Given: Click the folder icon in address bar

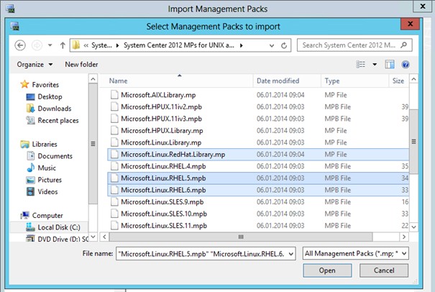Looking at the screenshot, I should point(76,45).
